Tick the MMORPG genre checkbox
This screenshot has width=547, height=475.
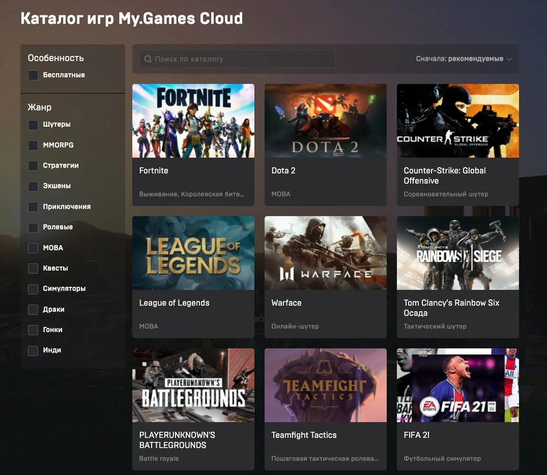coord(33,145)
